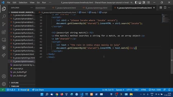Open the Customize Layout icon

[x=148, y=2]
